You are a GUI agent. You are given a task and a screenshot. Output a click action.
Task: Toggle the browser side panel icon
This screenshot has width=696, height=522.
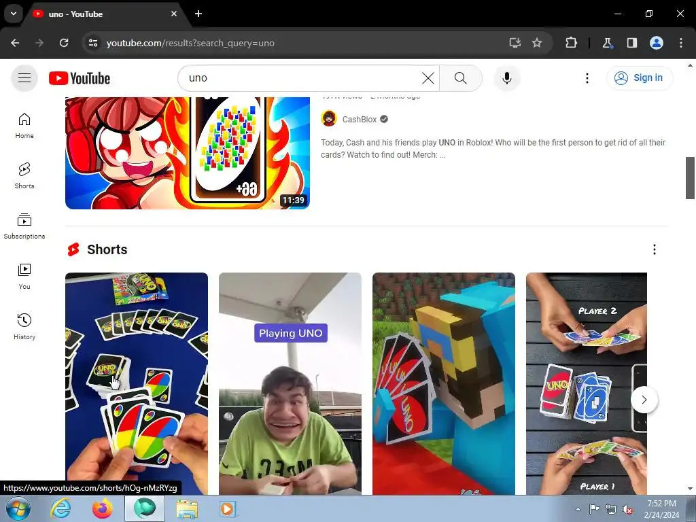[632, 43]
